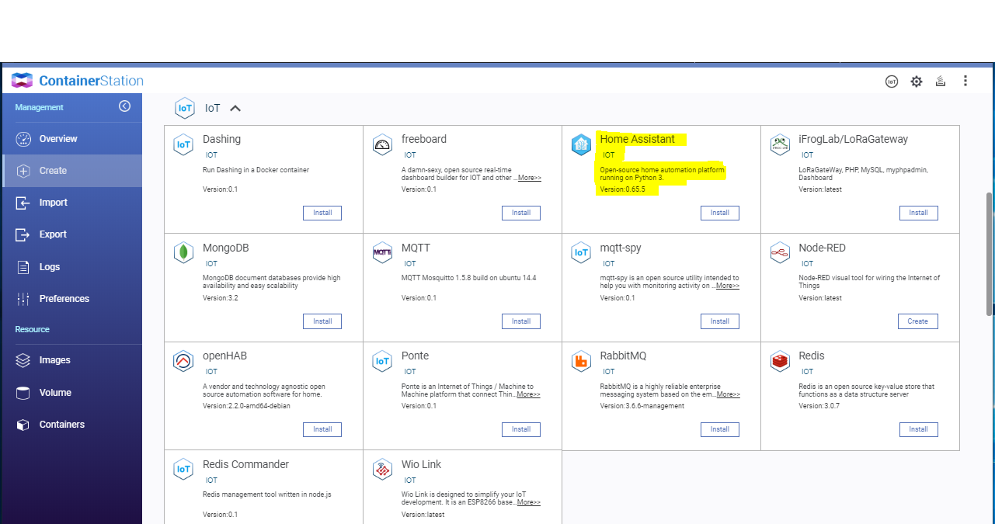Open the More>> link on freeboard card
Viewport: 995px width, 524px height.
(x=529, y=177)
